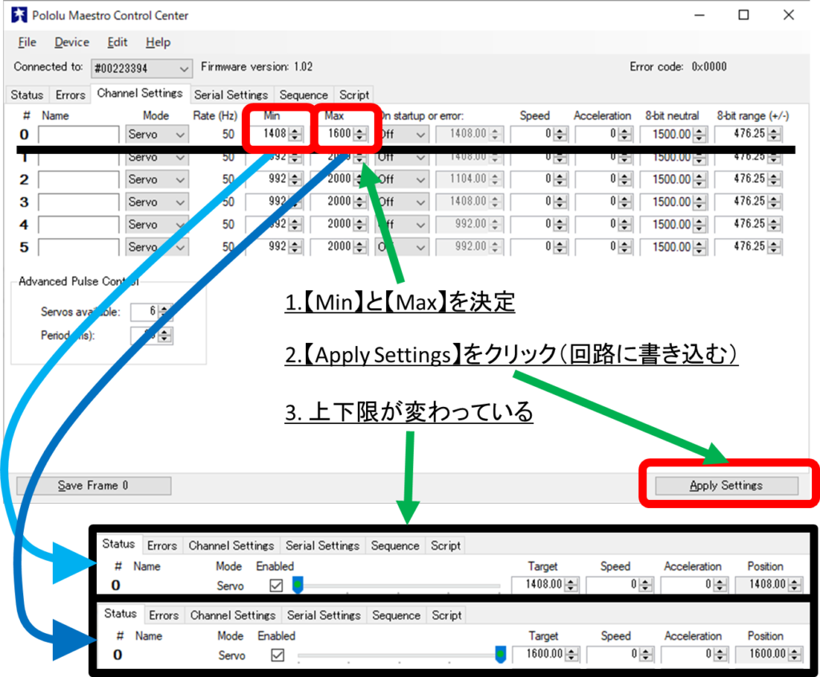Viewport: 820px width, 677px height.
Task: Click the 8-bit range box for channel 0
Action: [x=749, y=134]
